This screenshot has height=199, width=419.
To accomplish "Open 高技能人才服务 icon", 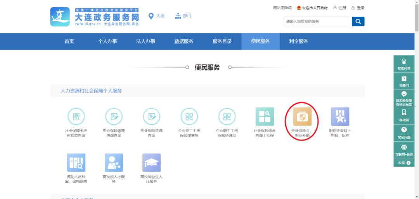I will click(x=114, y=163).
